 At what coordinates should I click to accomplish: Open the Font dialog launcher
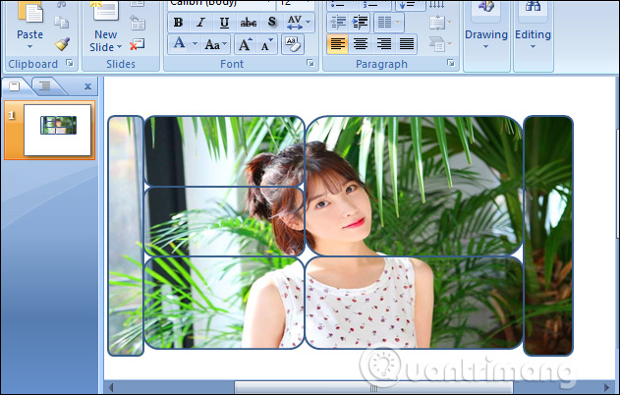310,63
